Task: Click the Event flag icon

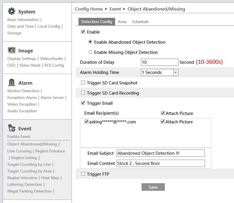Action: [x=12, y=128]
